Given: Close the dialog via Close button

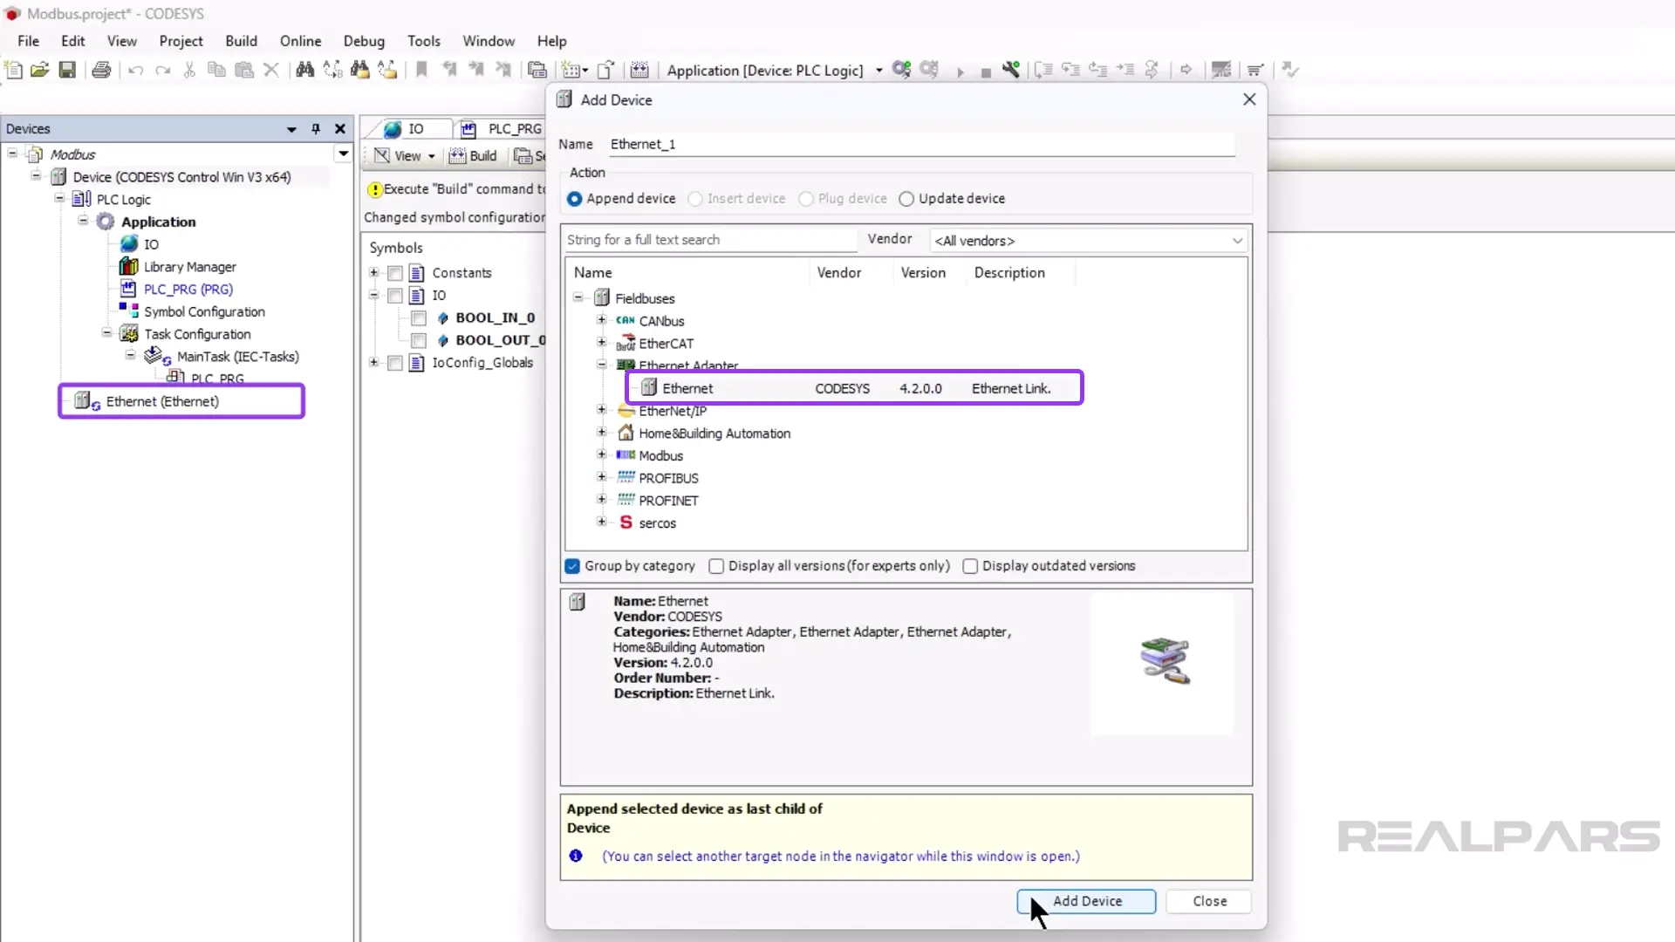Looking at the screenshot, I should coord(1208,901).
